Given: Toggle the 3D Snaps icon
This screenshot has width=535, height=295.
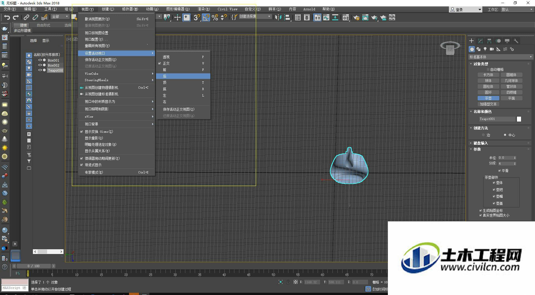Looking at the screenshot, I should pos(197,18).
